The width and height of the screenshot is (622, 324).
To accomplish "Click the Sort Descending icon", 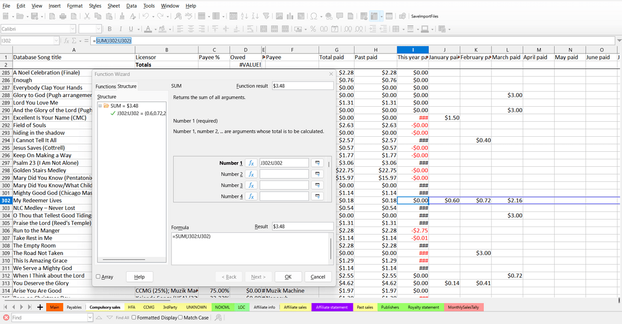I will pyautogui.click(x=255, y=16).
